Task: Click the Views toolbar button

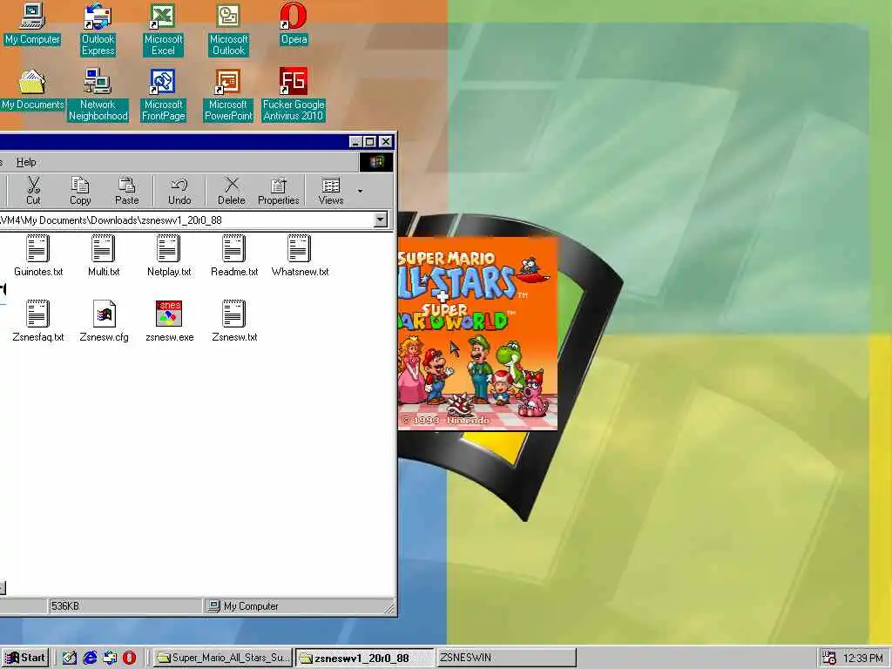Action: [330, 191]
